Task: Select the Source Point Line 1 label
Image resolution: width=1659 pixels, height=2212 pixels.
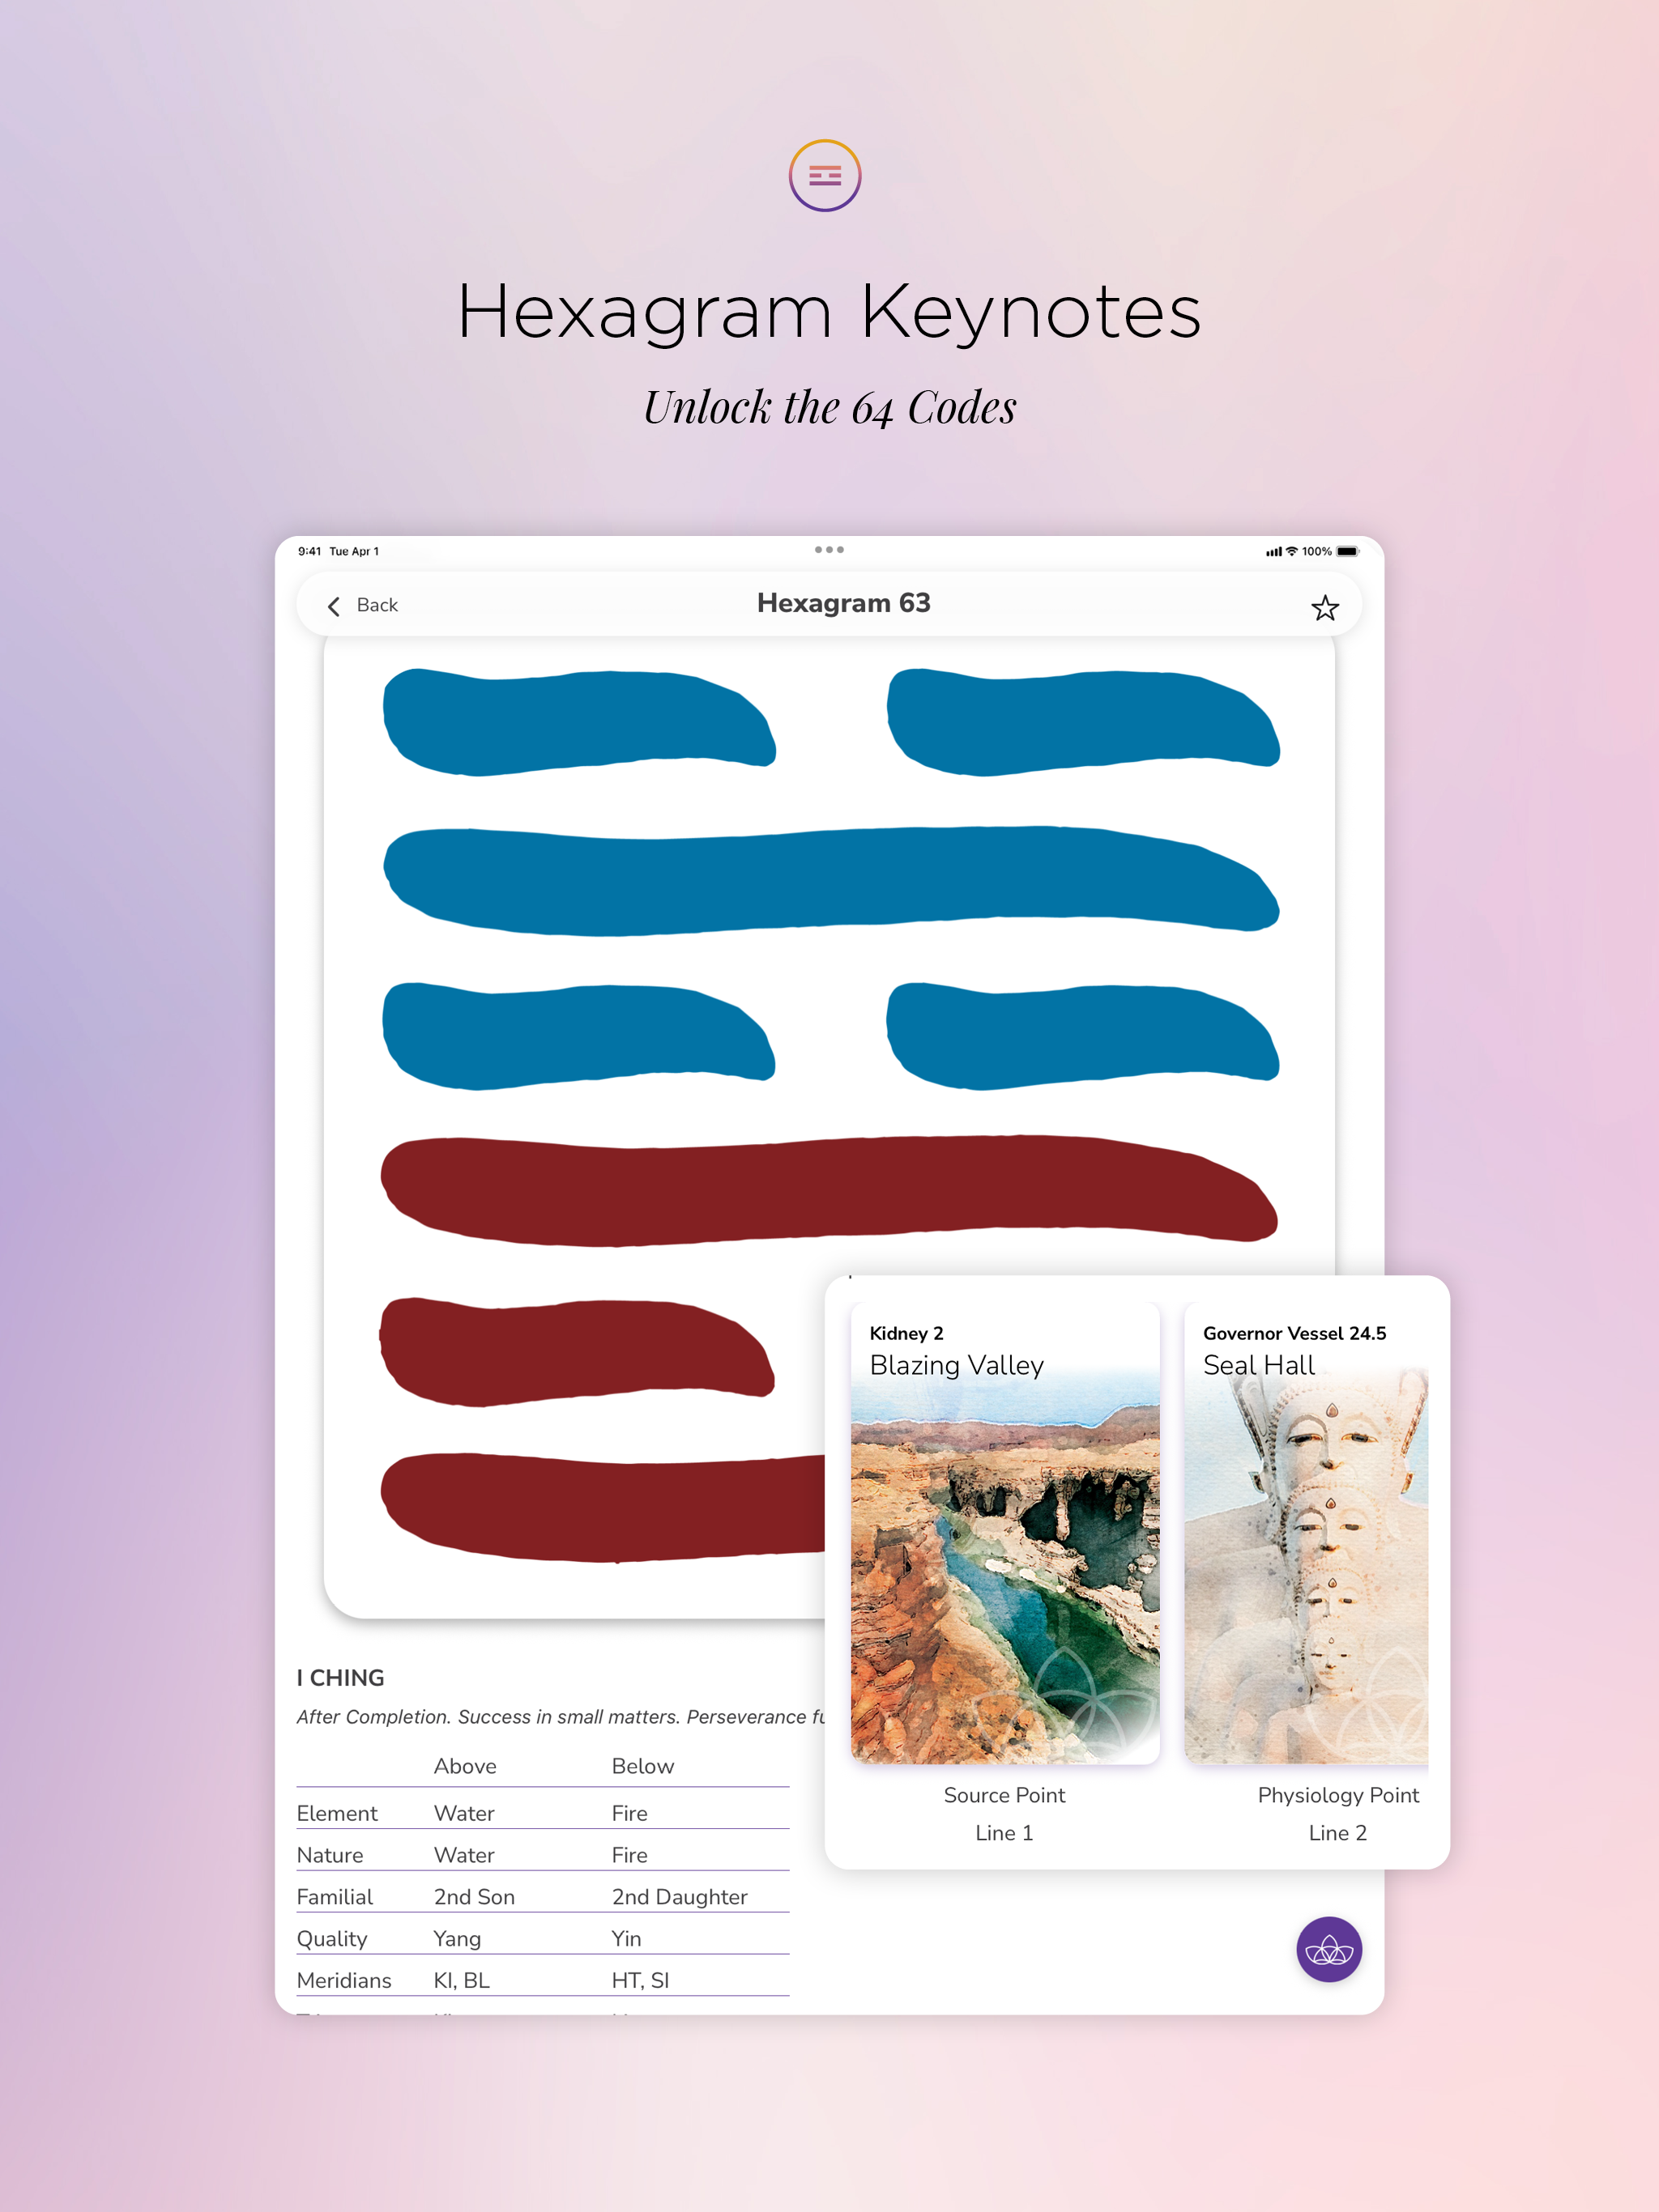Action: click(x=1004, y=1813)
